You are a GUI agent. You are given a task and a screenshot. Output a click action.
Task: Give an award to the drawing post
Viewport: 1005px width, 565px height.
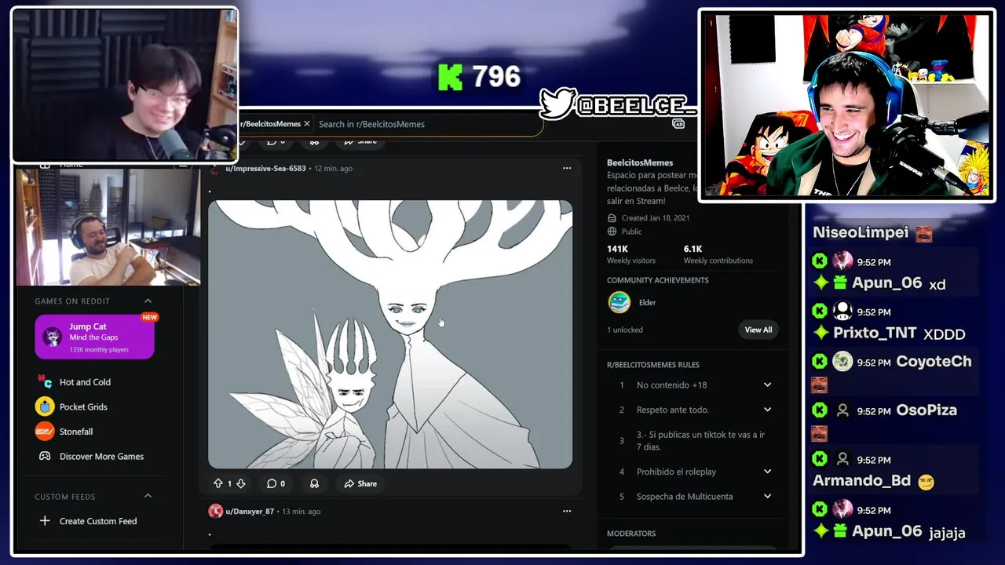(x=314, y=484)
